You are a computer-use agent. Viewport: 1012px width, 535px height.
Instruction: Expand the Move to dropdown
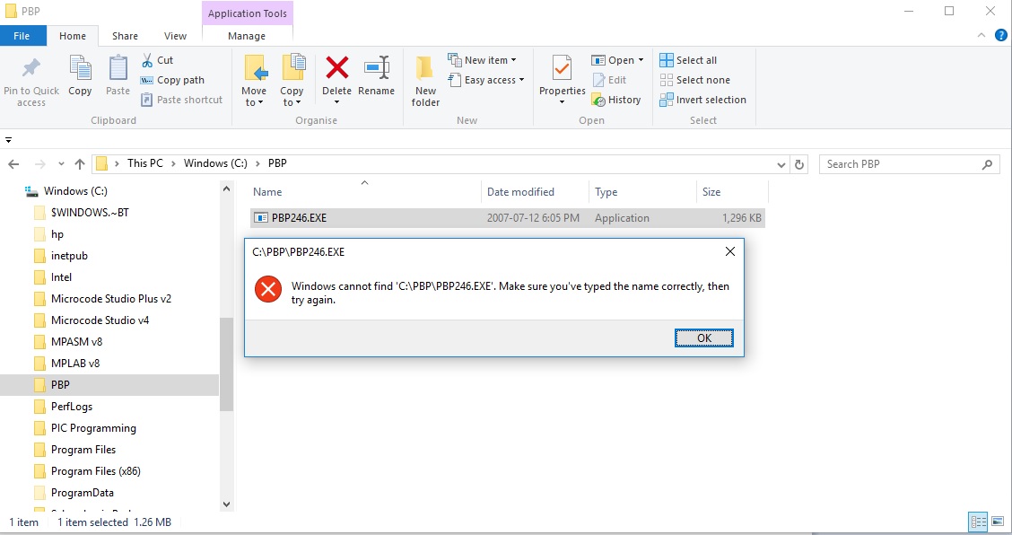click(x=254, y=97)
